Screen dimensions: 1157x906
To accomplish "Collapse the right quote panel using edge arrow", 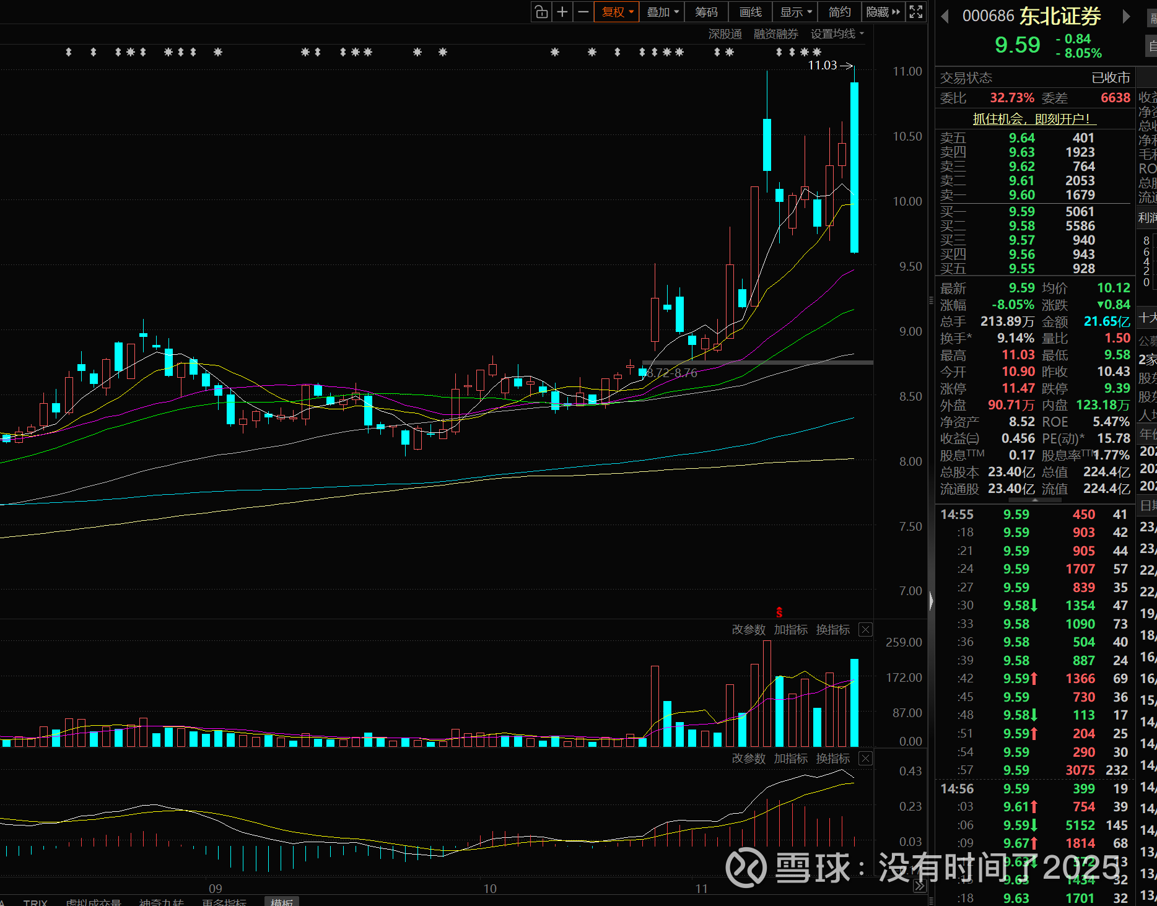I will coord(931,601).
